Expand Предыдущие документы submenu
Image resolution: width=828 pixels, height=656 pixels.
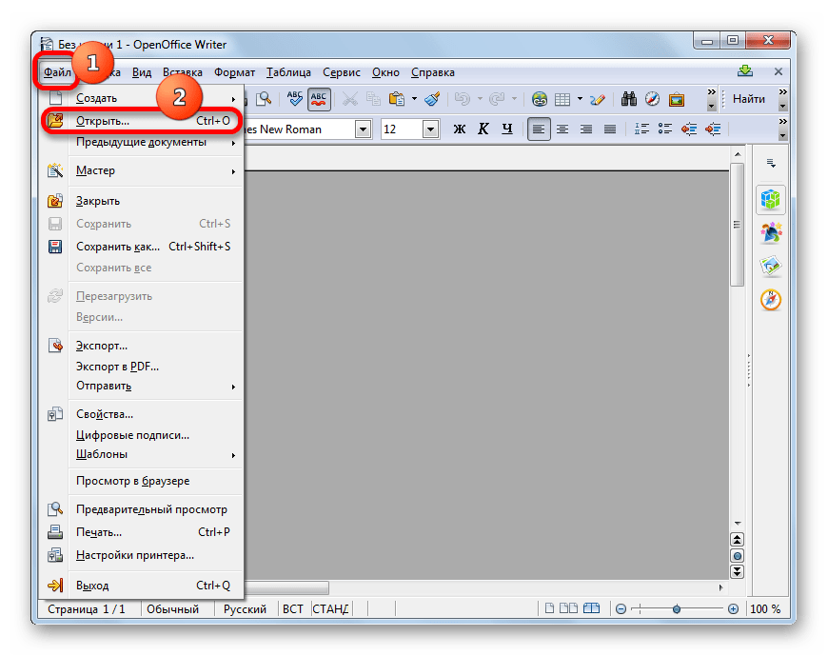tap(142, 142)
